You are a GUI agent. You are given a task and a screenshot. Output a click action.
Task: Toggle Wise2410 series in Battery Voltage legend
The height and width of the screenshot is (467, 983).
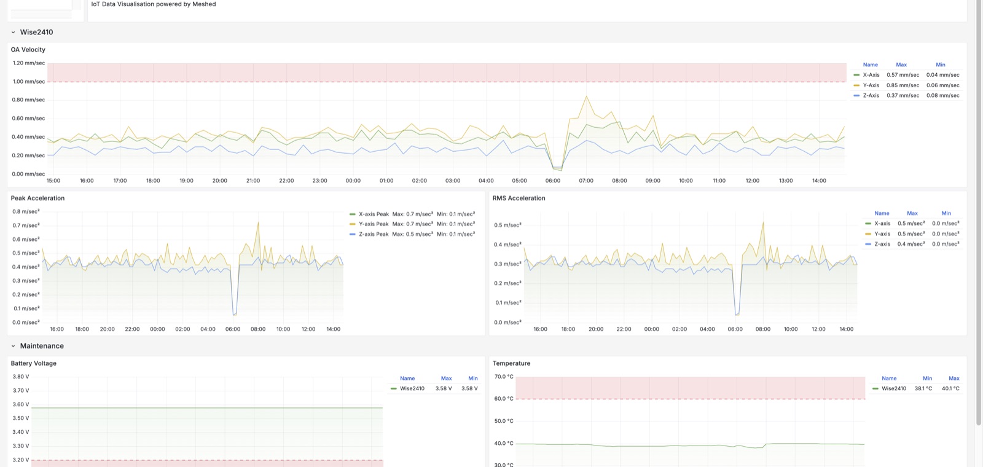point(412,389)
